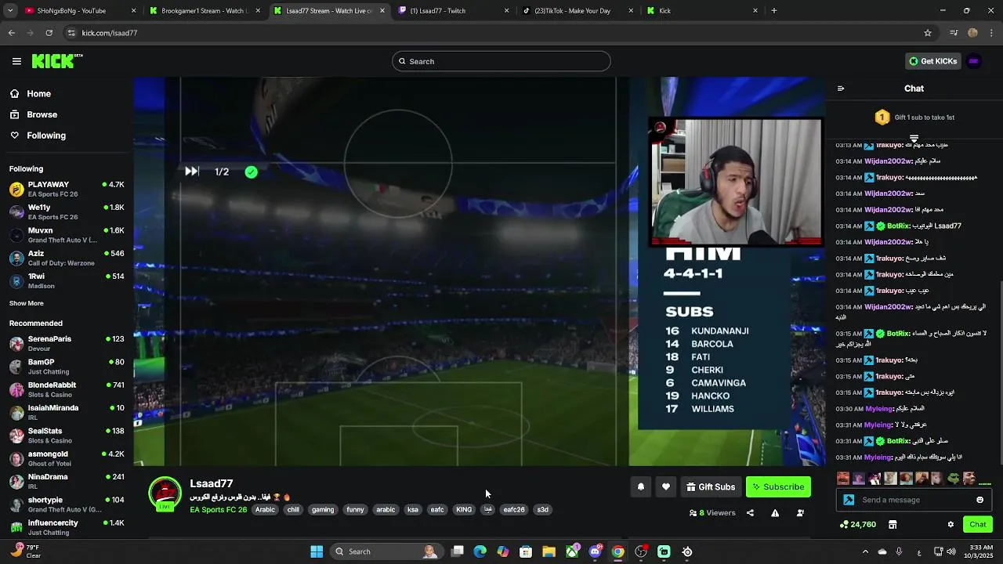Select the Arabic tag
1003x564 pixels.
266,510
